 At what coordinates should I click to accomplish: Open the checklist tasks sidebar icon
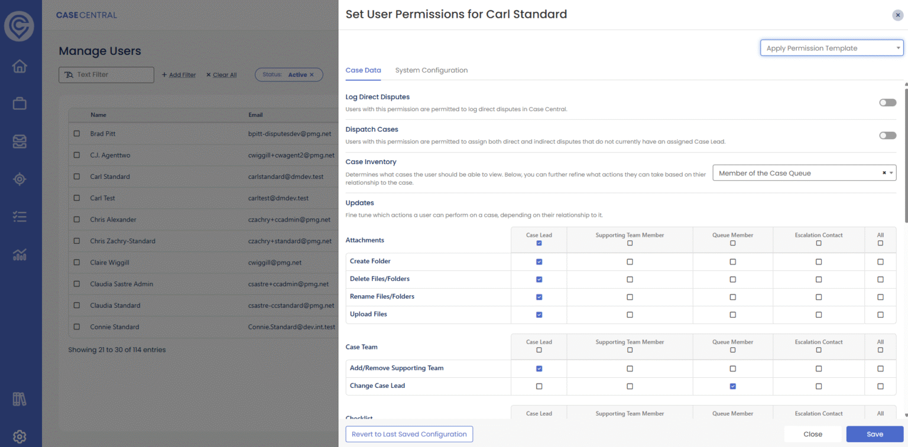pos(20,217)
